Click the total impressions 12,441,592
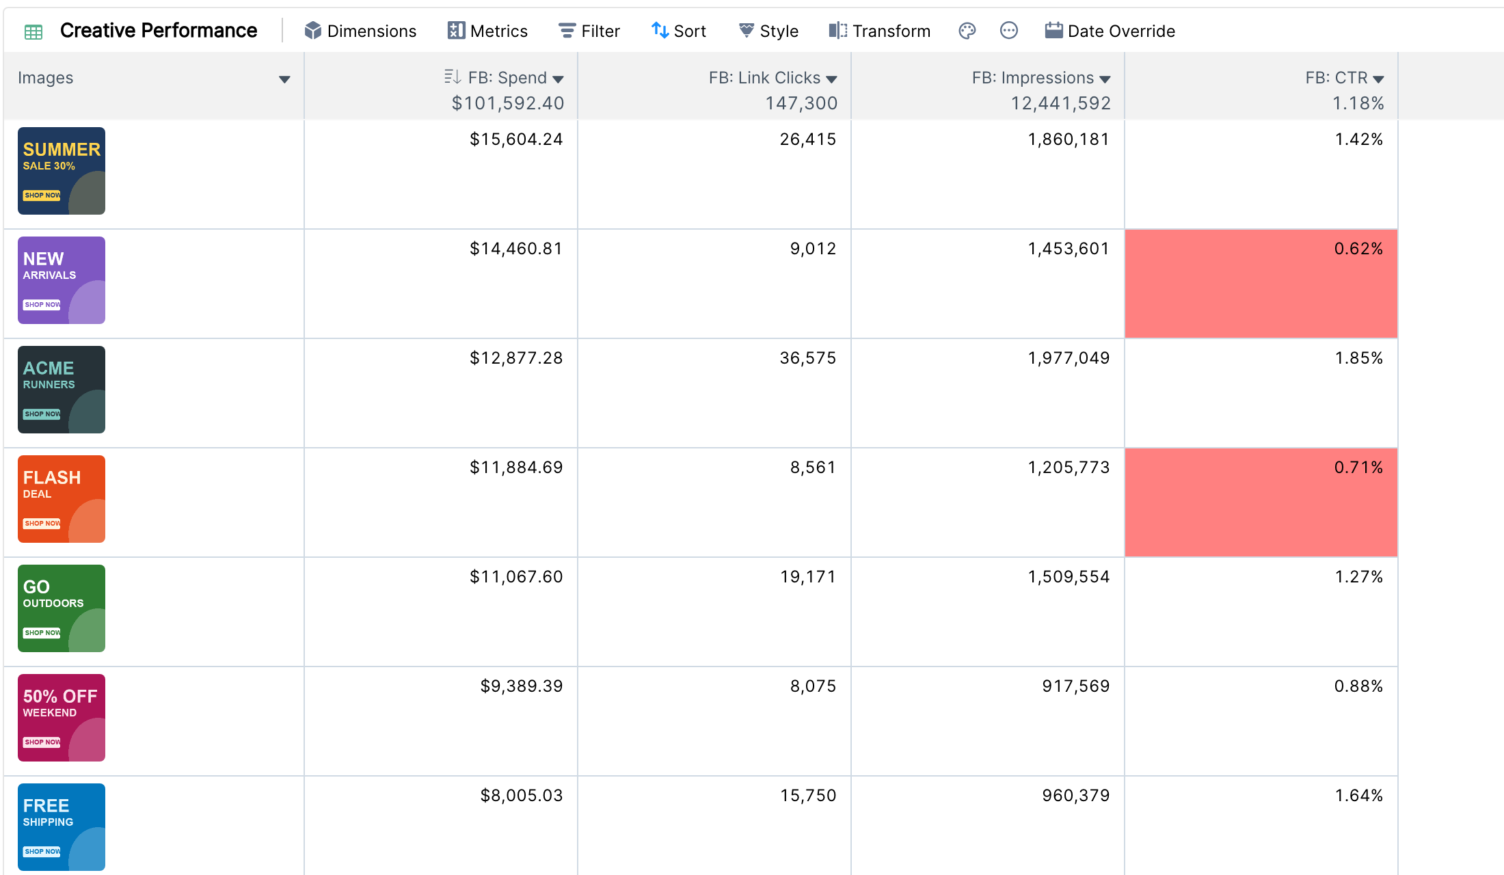Image resolution: width=1504 pixels, height=875 pixels. tap(1061, 103)
